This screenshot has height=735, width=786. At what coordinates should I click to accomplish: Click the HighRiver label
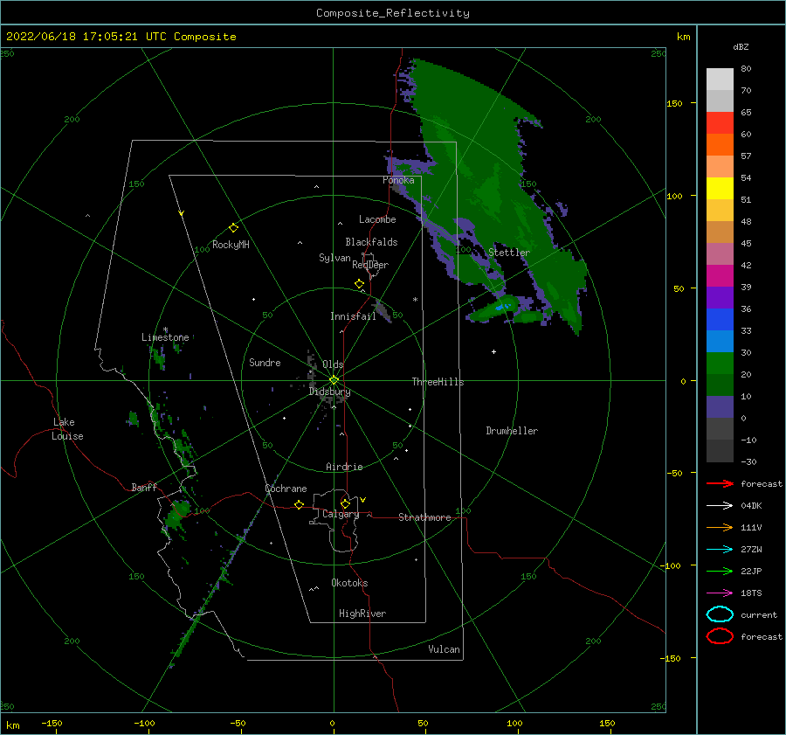[x=362, y=614]
